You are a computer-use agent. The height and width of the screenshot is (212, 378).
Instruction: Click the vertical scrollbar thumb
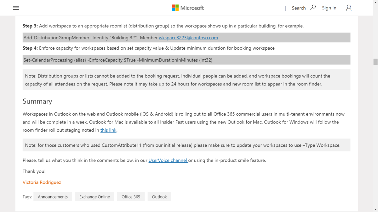[375, 62]
